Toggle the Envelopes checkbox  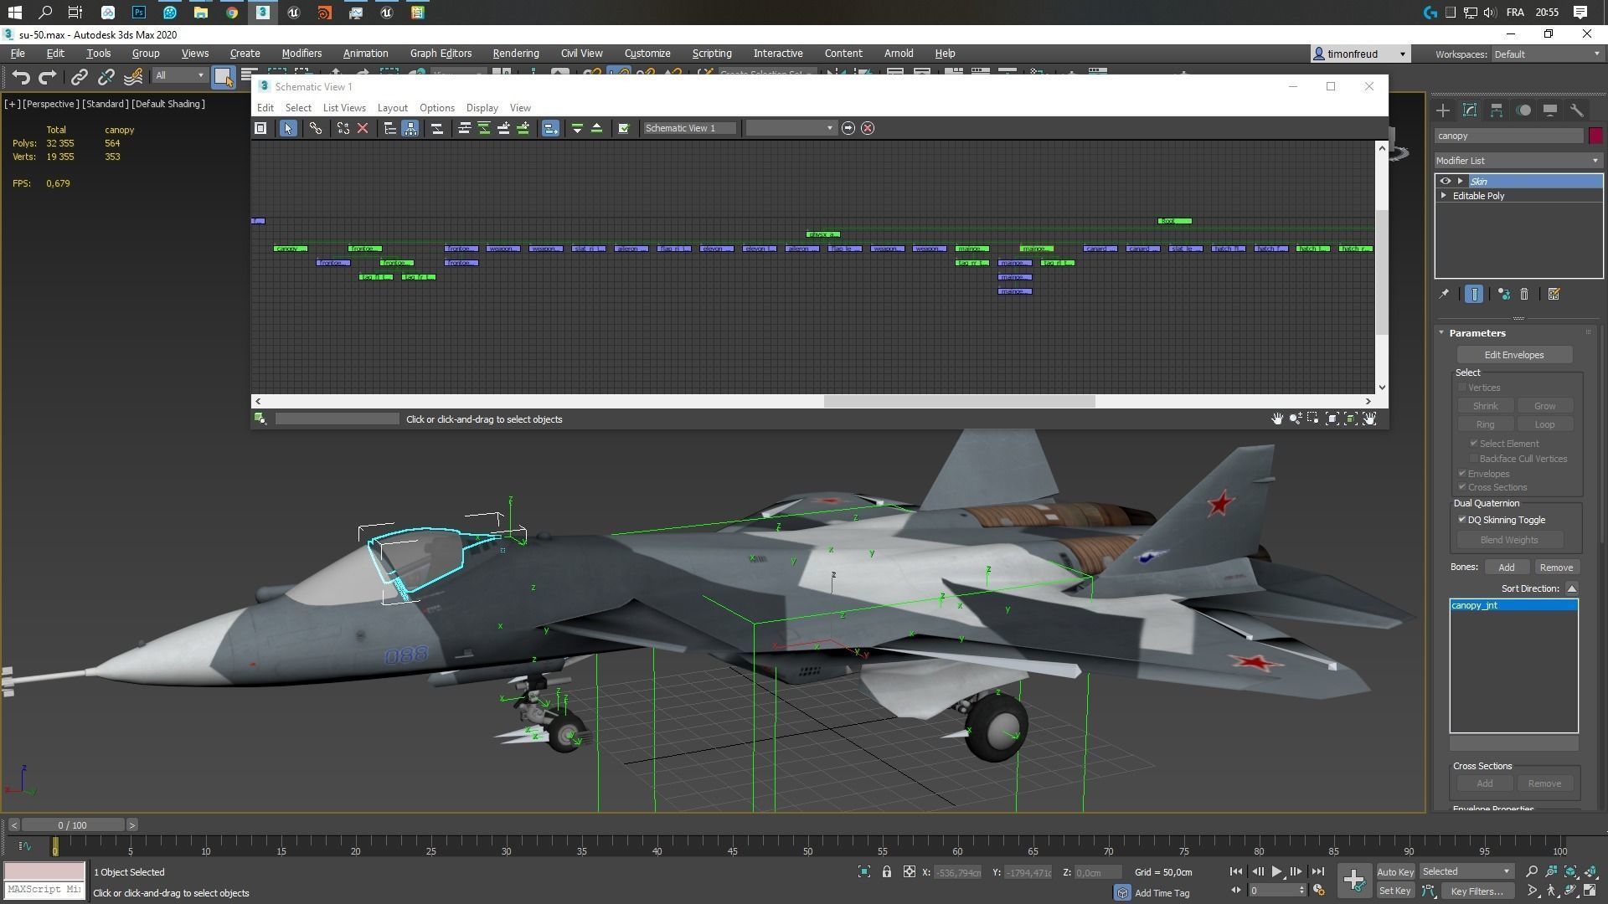click(x=1462, y=474)
